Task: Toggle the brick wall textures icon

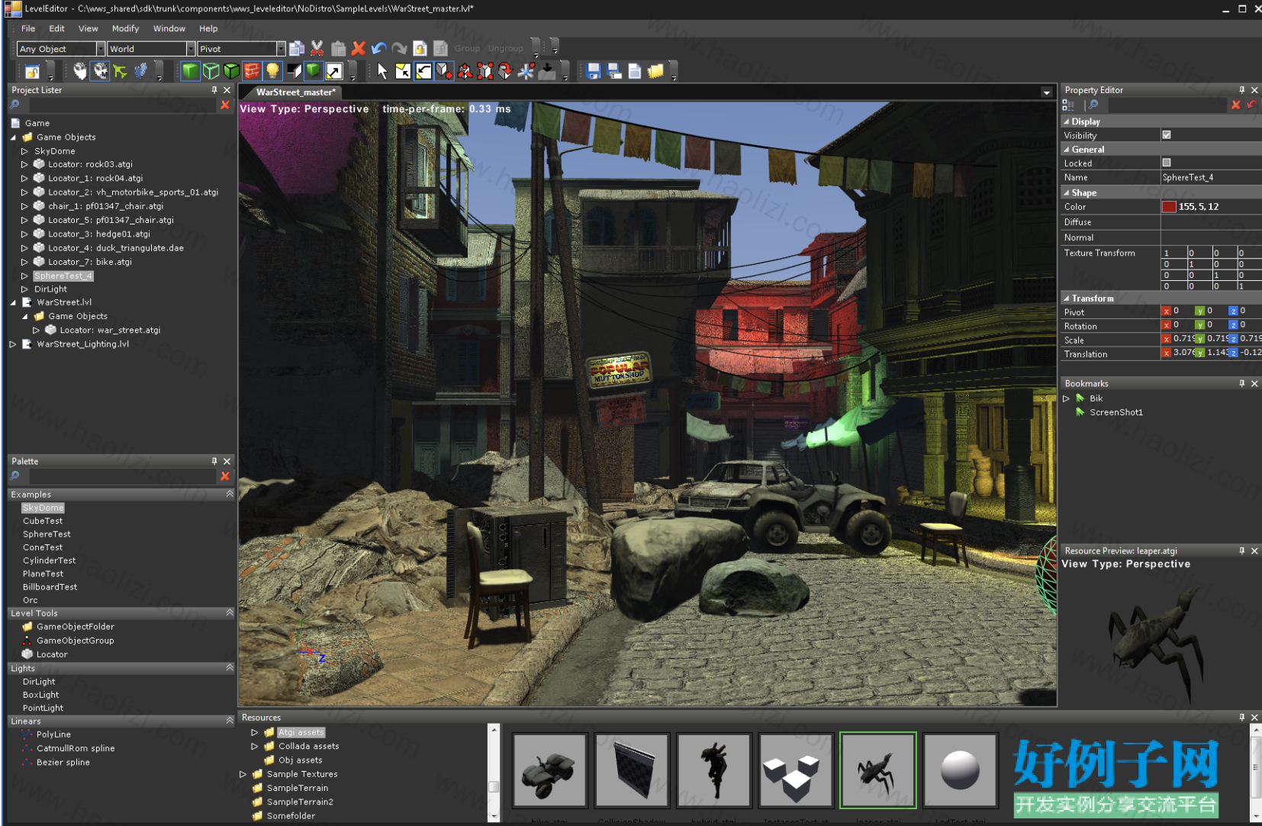Action: point(252,71)
